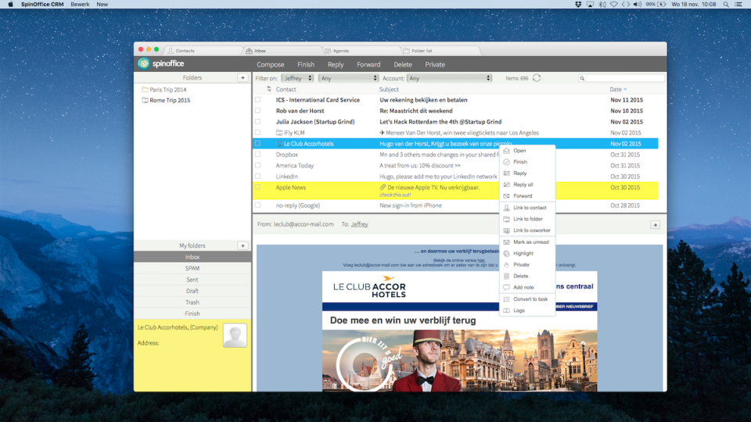Refresh the inbox item list
Image resolution: width=751 pixels, height=422 pixels.
[537, 78]
